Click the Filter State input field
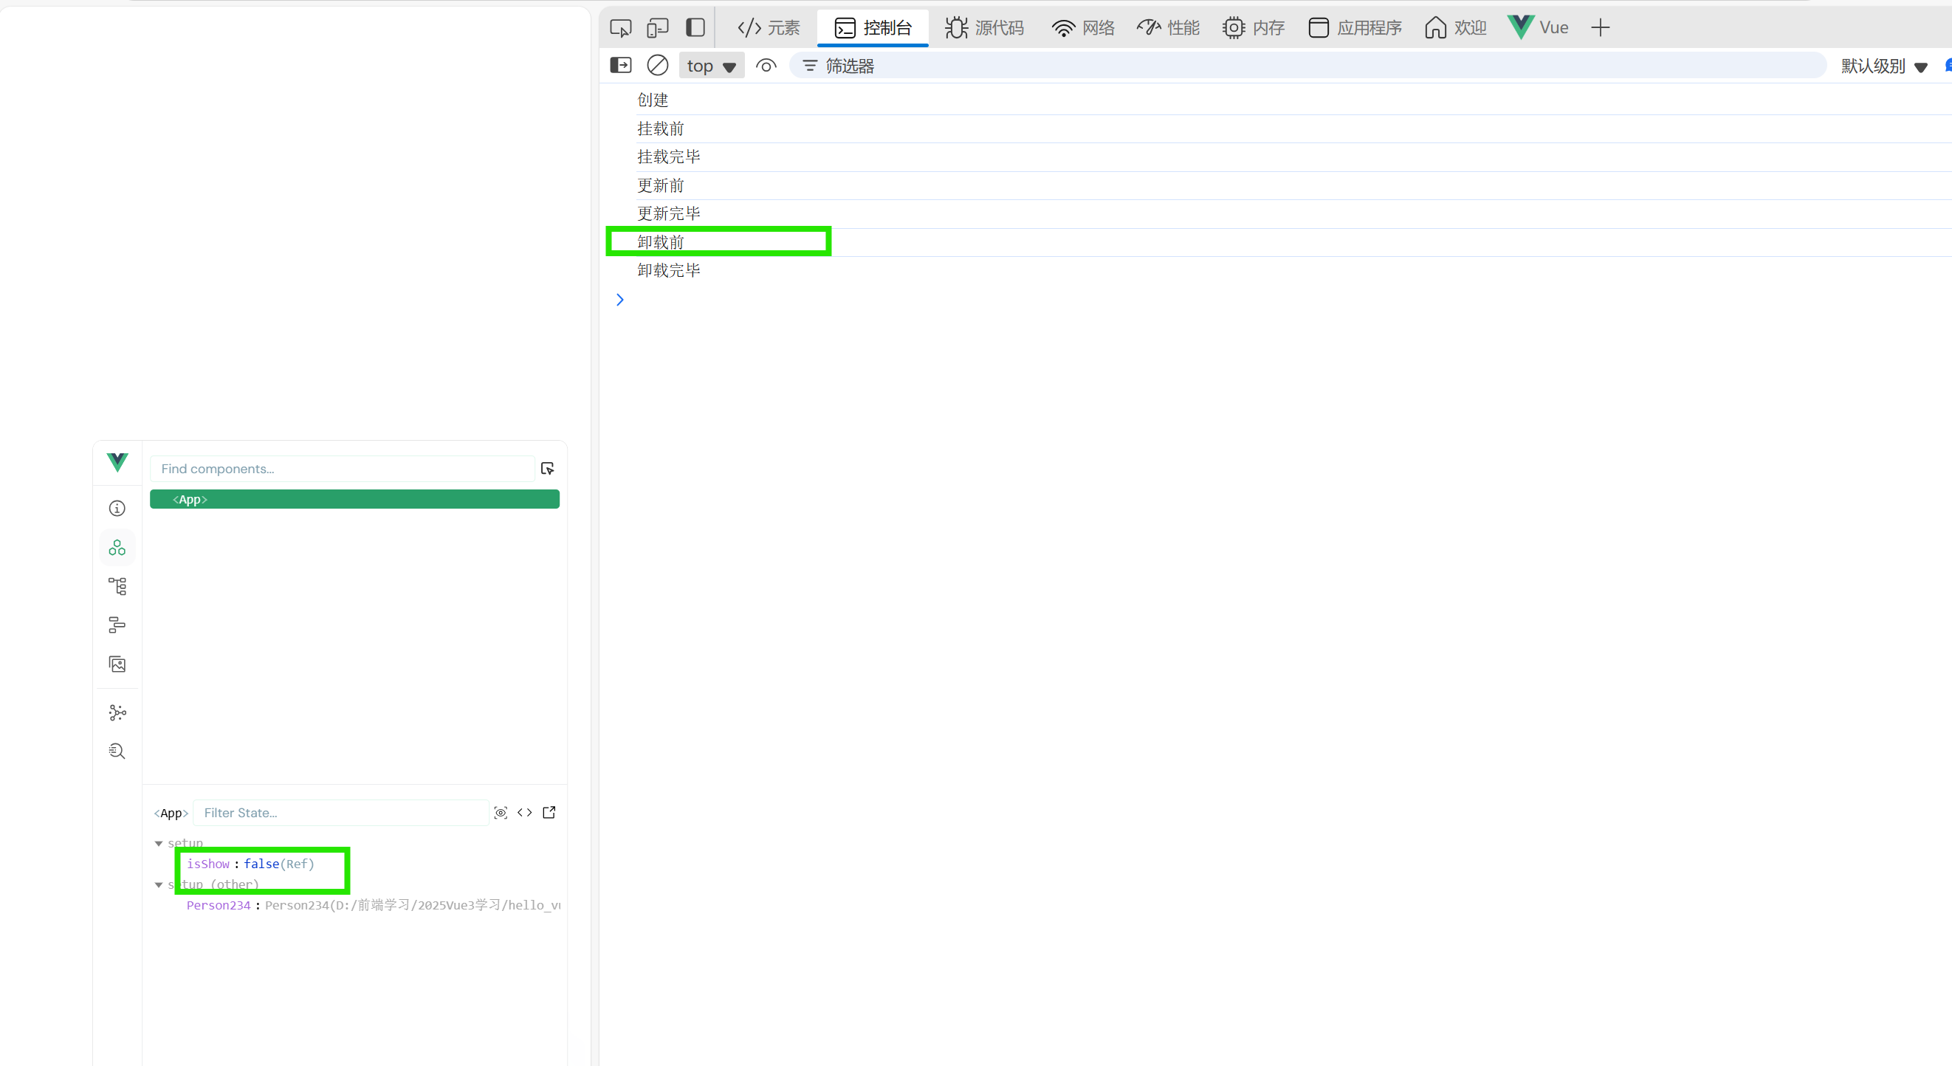Image resolution: width=1952 pixels, height=1066 pixels. click(x=341, y=813)
